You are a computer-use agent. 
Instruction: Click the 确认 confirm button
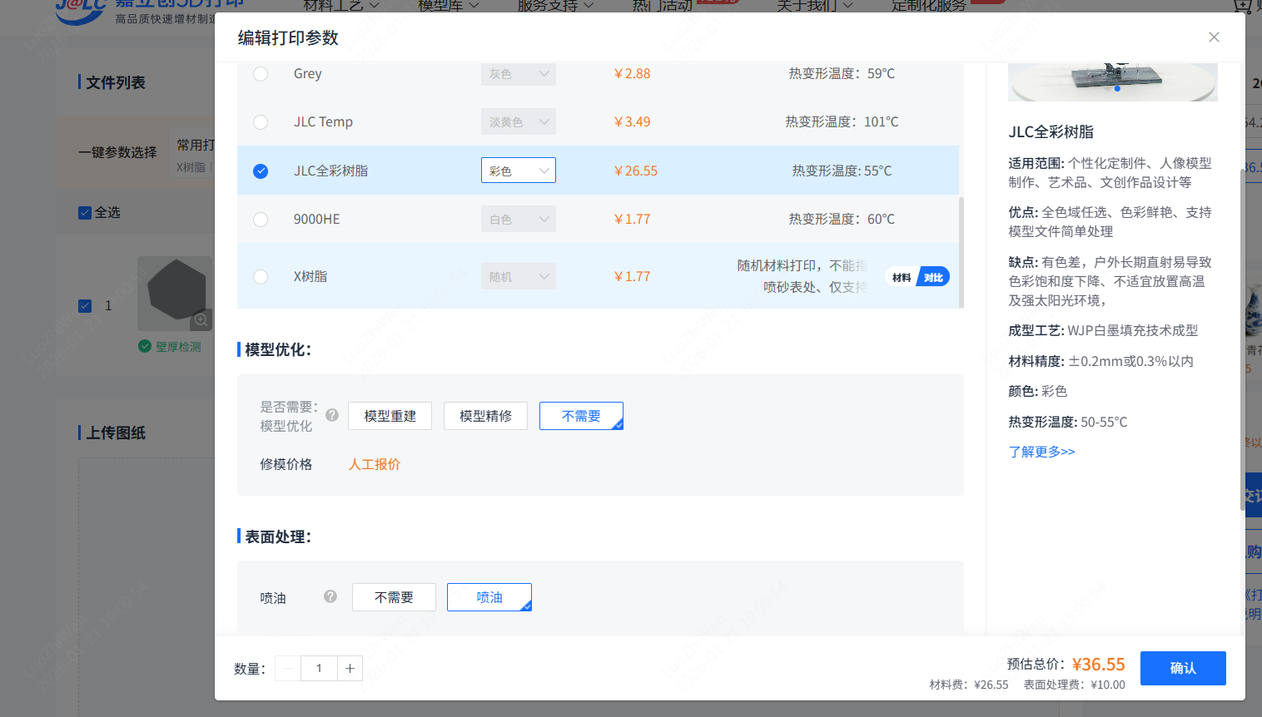point(1183,668)
